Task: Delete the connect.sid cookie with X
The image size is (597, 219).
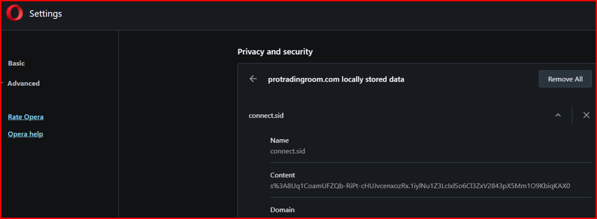Action: tap(586, 115)
